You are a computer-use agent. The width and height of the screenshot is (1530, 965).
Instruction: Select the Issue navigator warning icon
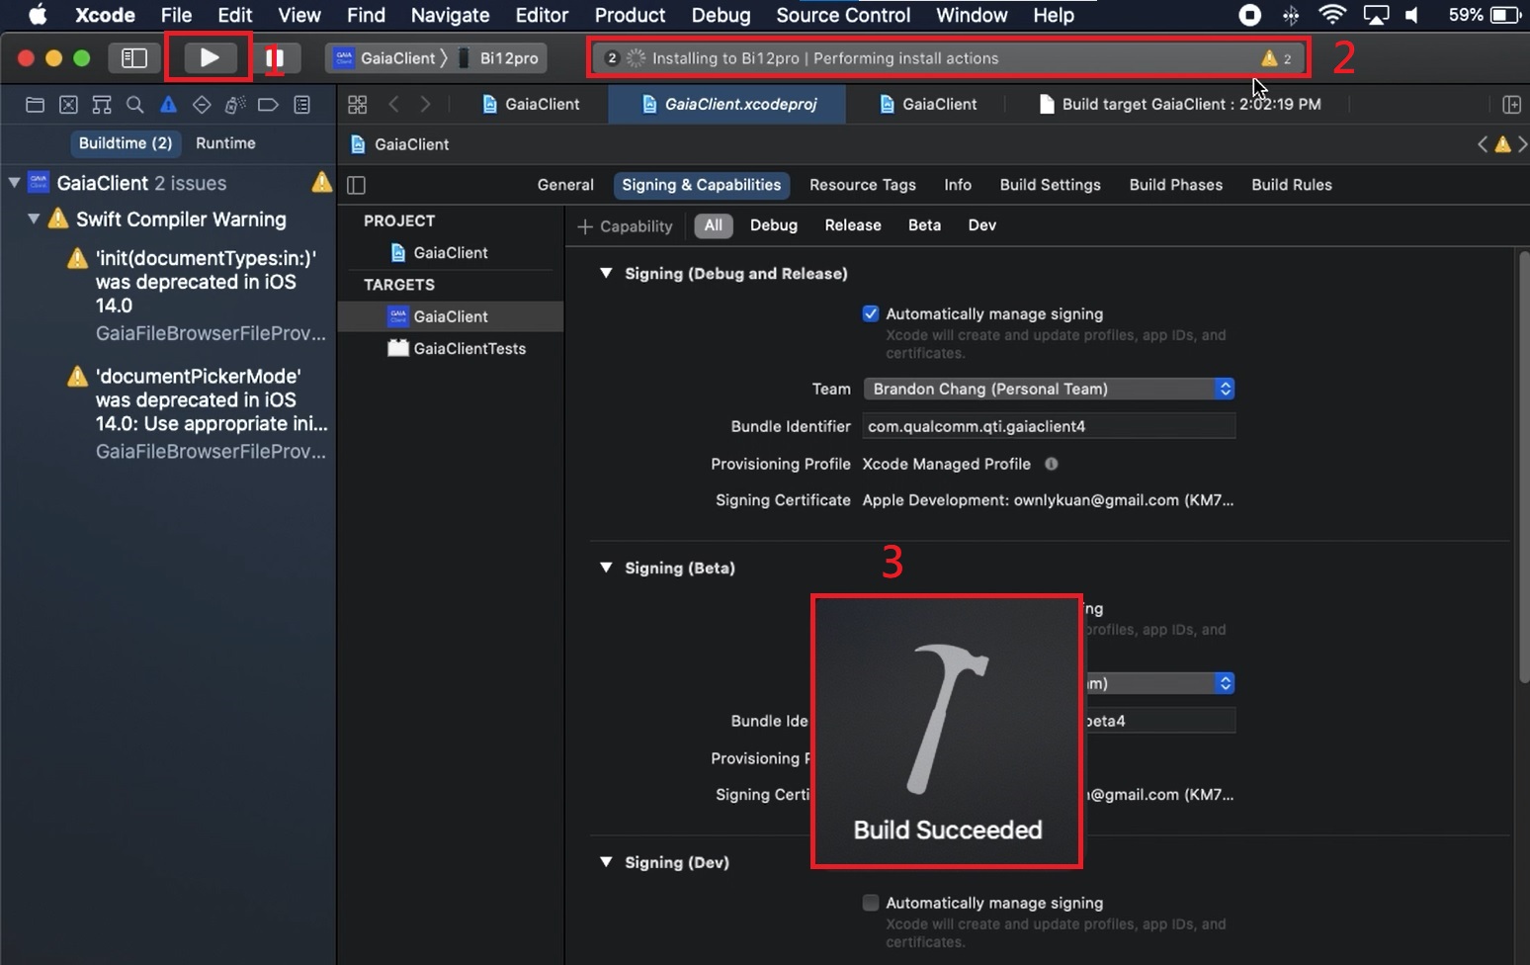pos(168,104)
